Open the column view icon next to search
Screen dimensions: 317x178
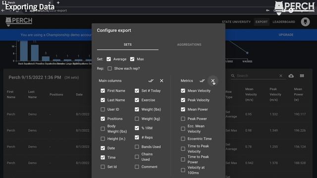pos(302,76)
